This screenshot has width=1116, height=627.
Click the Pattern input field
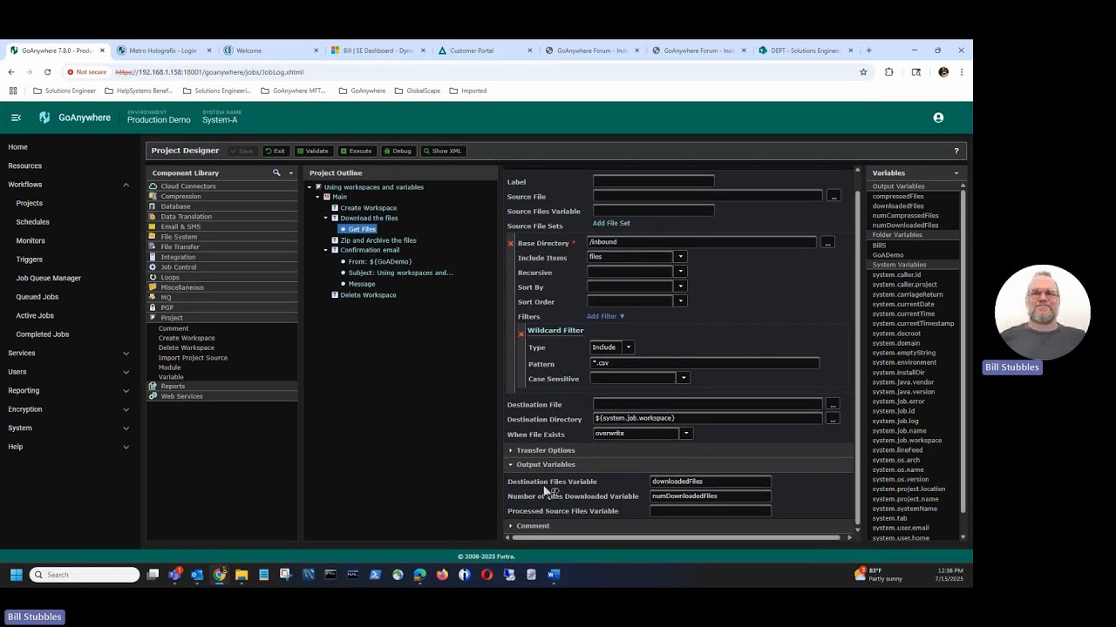click(704, 363)
